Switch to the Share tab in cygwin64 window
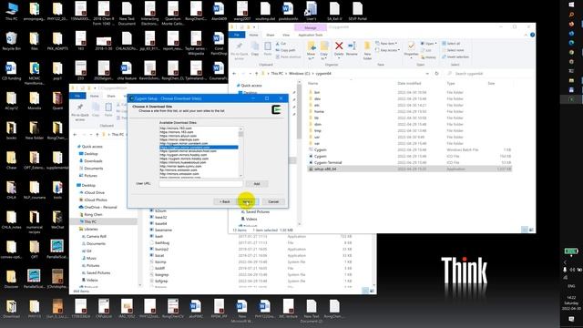Screen dimensions: 583x328 coord(271,35)
